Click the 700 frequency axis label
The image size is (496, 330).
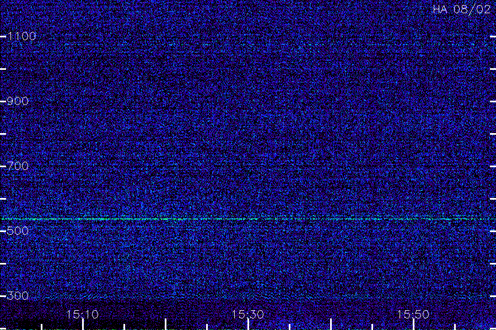coord(18,166)
